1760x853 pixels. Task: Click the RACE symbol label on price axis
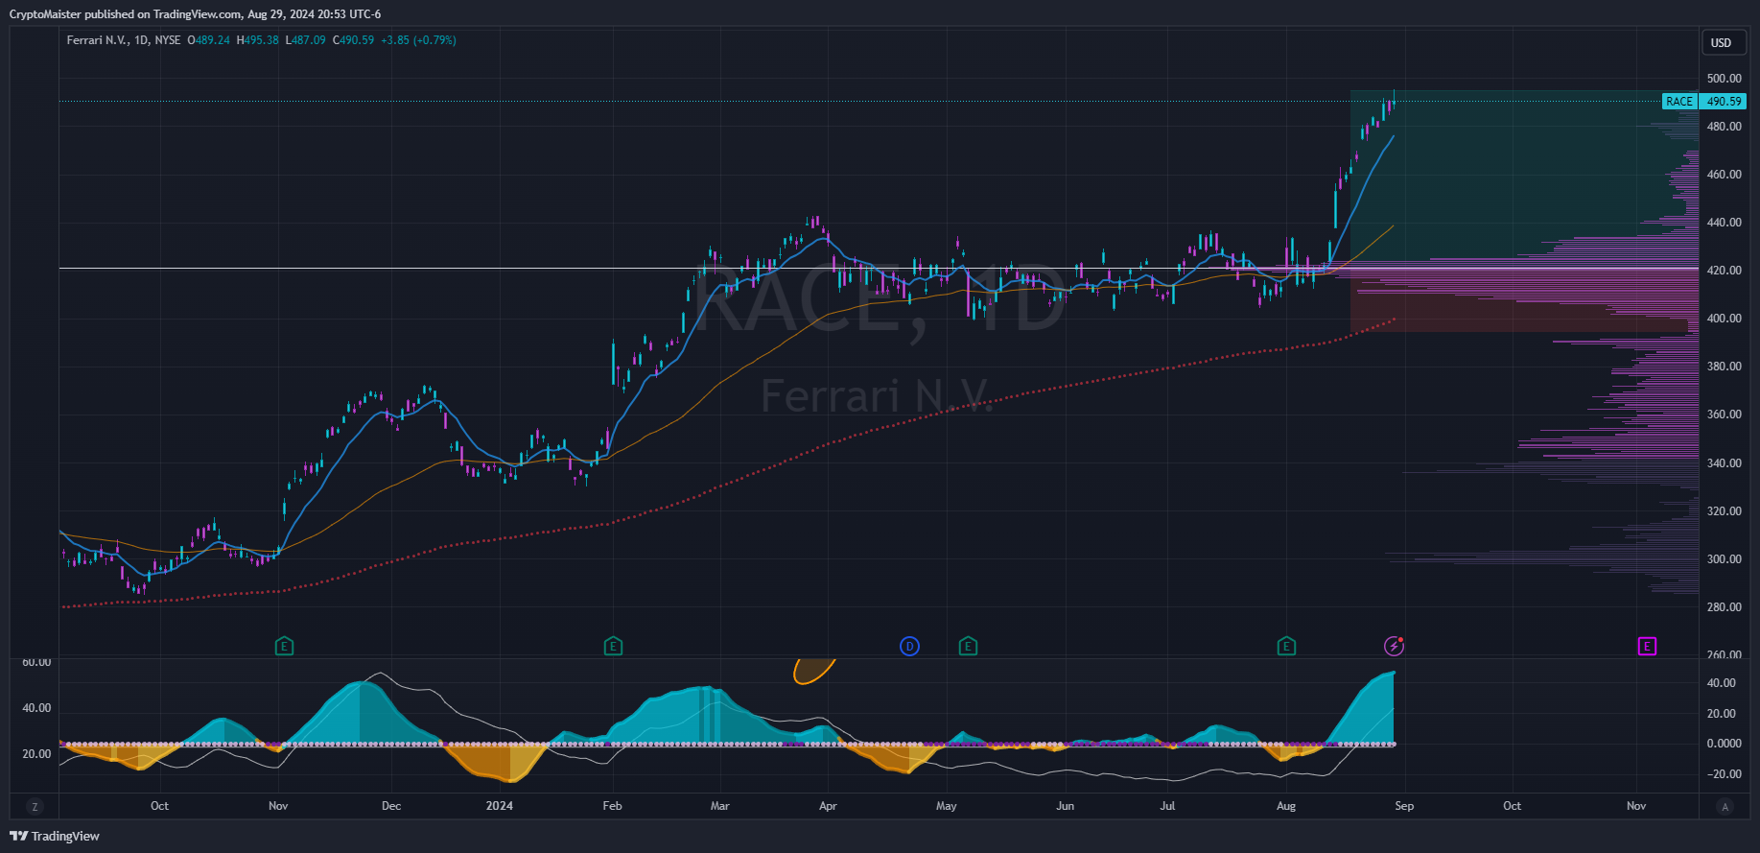tap(1679, 102)
